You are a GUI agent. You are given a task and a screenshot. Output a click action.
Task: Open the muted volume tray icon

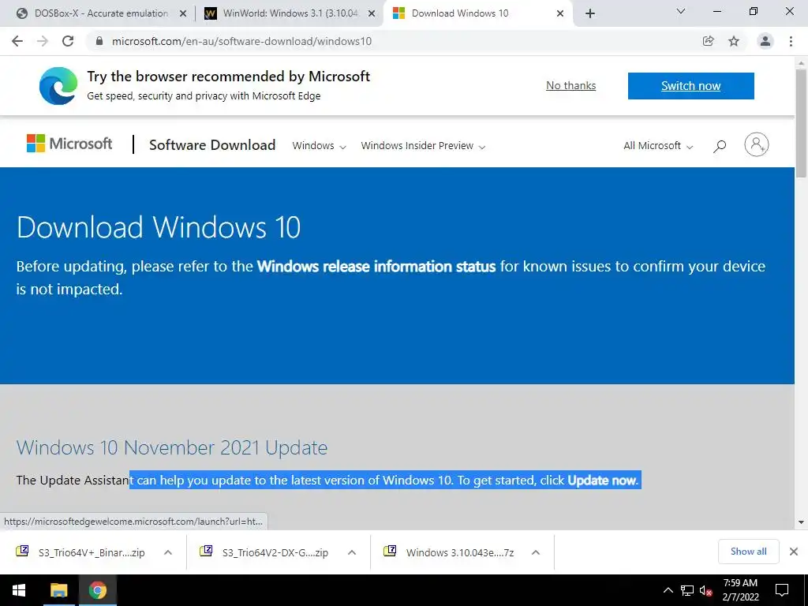[706, 590]
